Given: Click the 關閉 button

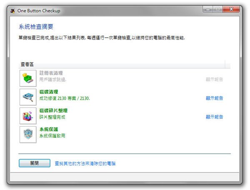Looking at the screenshot, I should 35,163.
